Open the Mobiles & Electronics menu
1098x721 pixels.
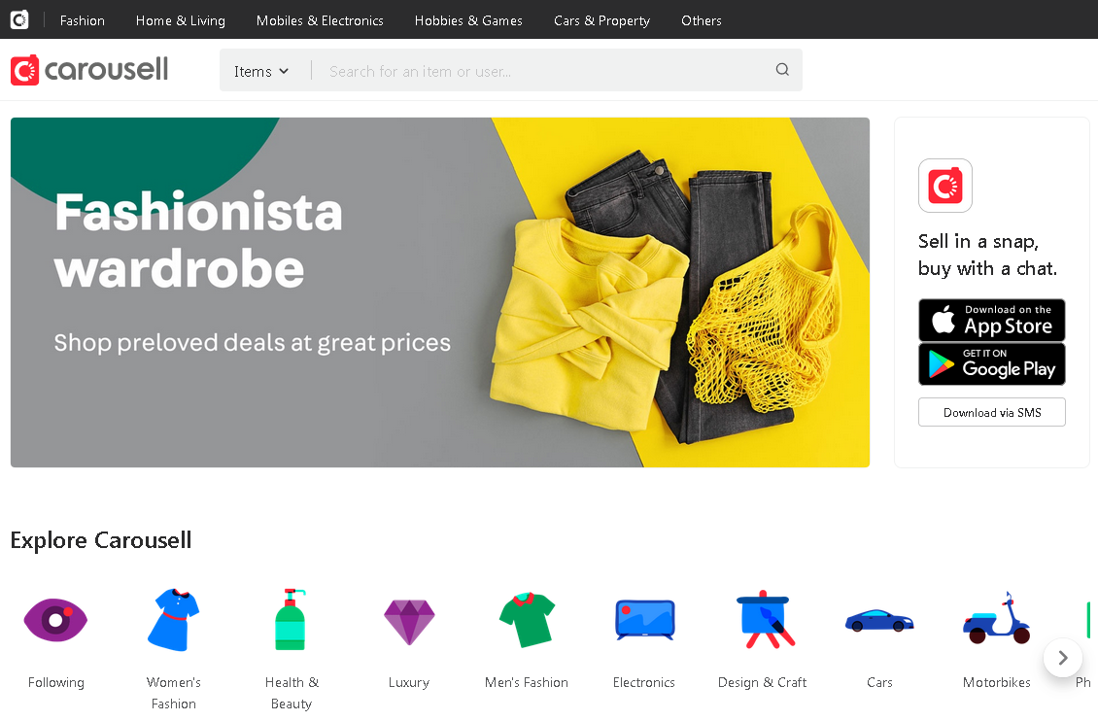tap(320, 20)
